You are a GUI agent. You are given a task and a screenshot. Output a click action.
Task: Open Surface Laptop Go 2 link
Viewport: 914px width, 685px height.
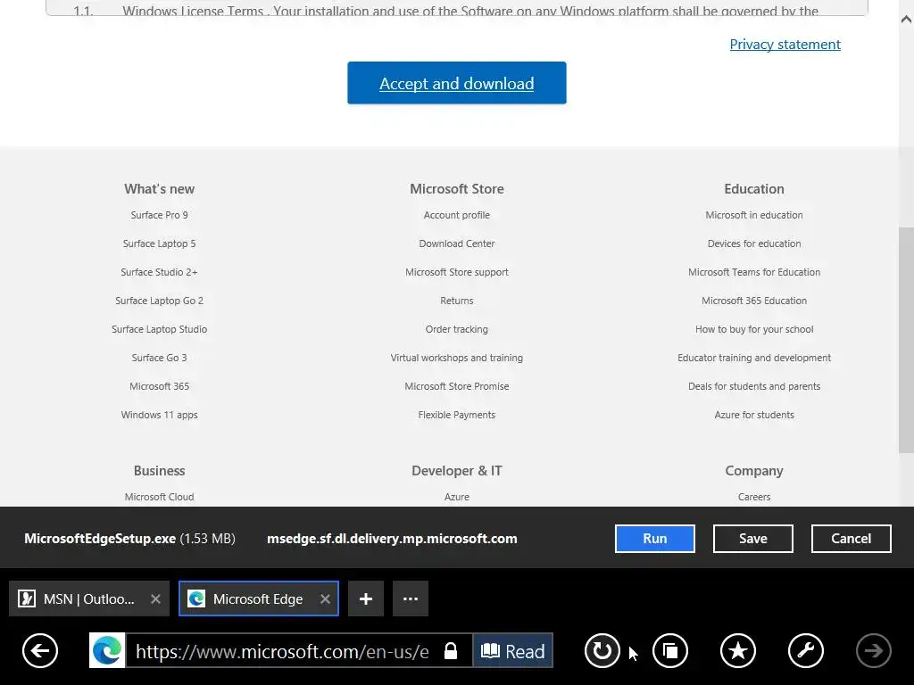point(159,301)
